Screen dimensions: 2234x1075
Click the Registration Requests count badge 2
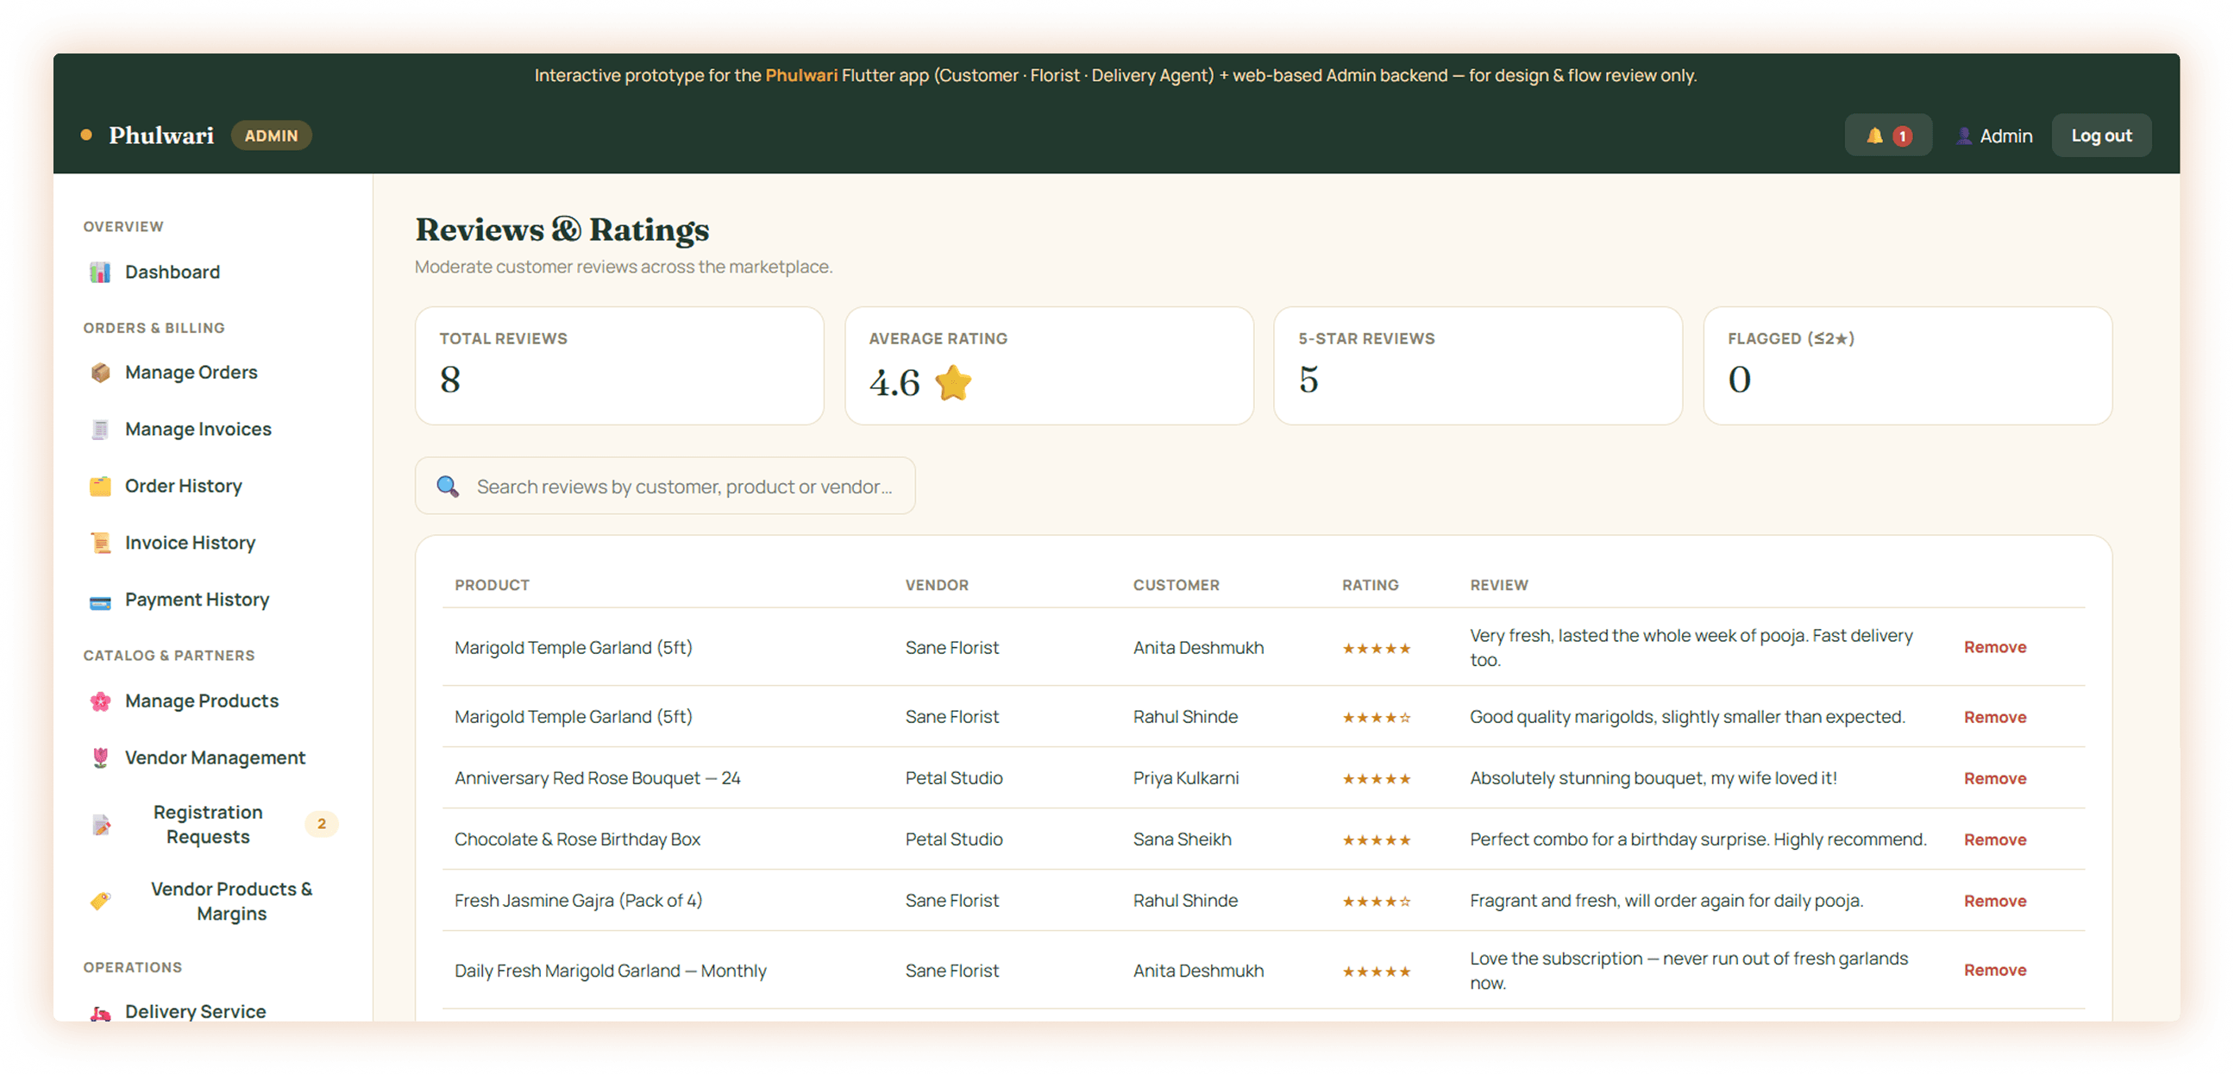(322, 824)
